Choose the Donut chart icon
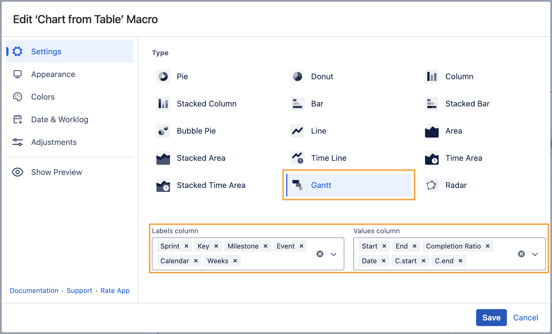The height and width of the screenshot is (334, 552). tap(297, 76)
